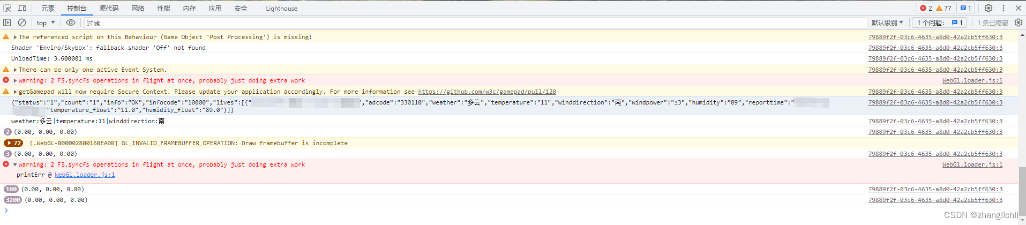Open DevTools settings gear in the tab bar
The height and width of the screenshot is (225, 1026).
click(x=988, y=8)
